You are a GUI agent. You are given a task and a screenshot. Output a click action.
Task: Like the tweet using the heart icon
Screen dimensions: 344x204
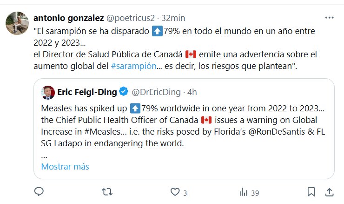tap(175, 192)
